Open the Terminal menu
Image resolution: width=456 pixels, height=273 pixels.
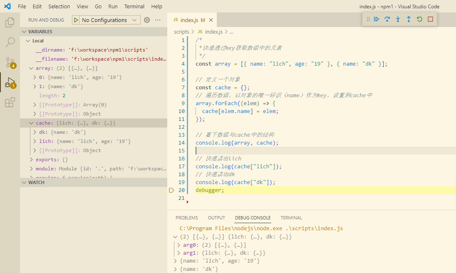[x=134, y=7]
